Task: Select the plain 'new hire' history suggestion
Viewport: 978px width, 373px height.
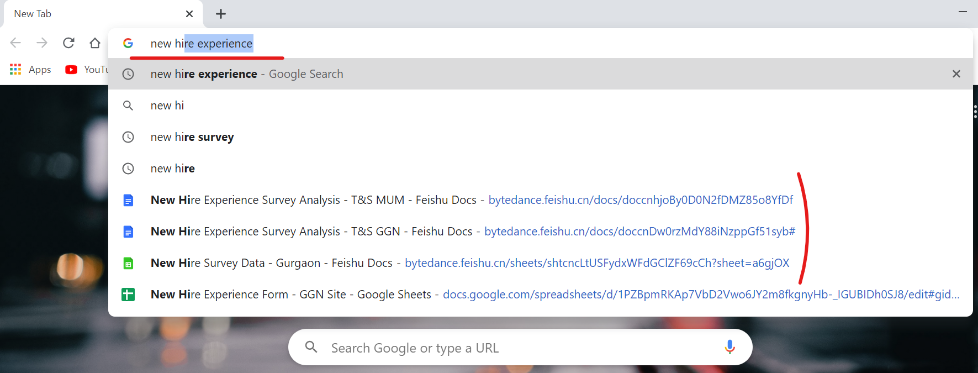Action: coord(540,169)
